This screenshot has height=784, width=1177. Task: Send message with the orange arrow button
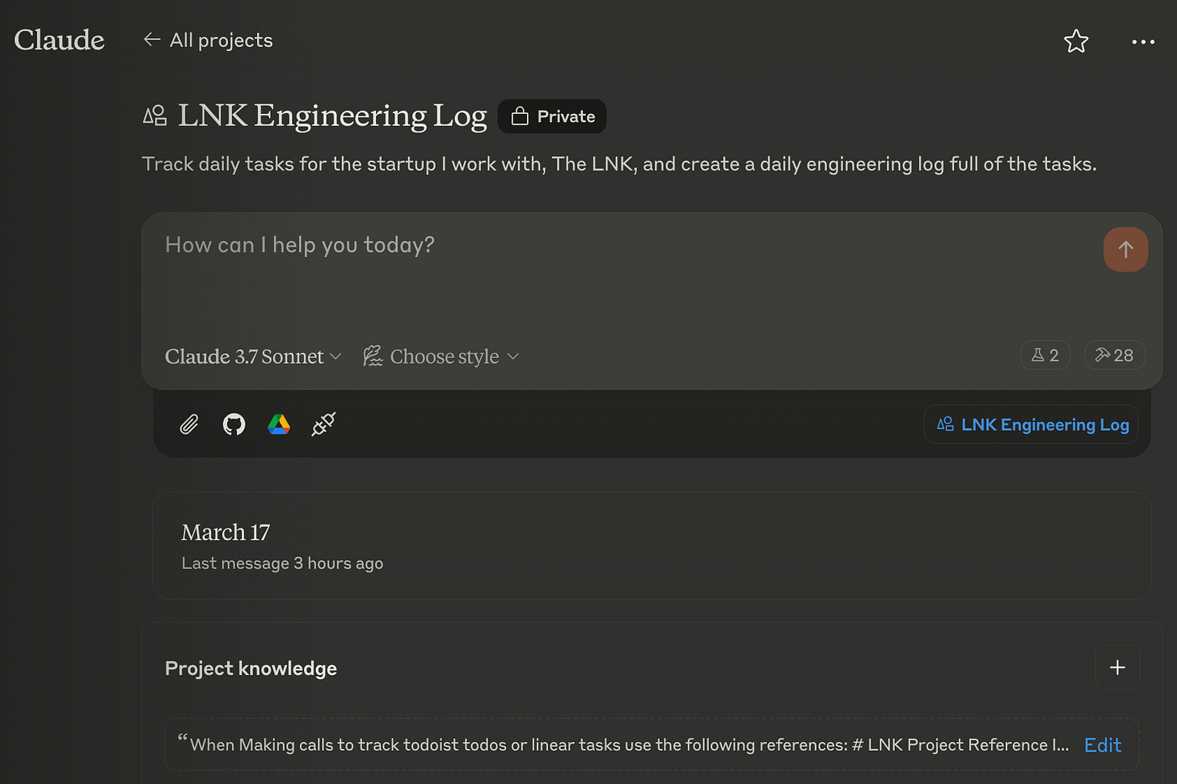click(x=1125, y=250)
